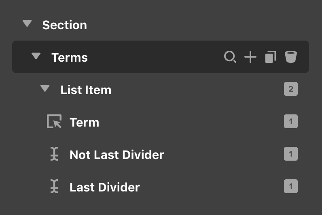Select the Last Divider label
This screenshot has height=215, width=322.
(x=105, y=187)
